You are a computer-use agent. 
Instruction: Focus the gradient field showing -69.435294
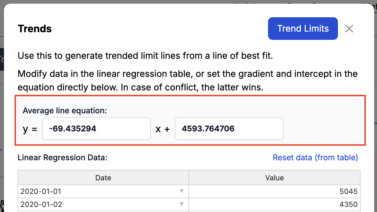(97, 129)
